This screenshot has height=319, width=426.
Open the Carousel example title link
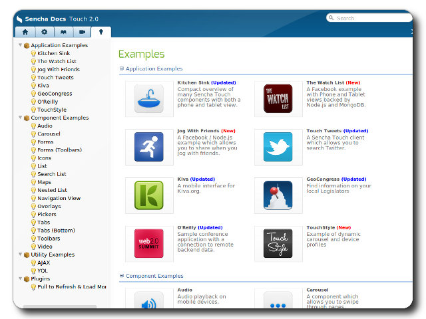pyautogui.click(x=318, y=290)
